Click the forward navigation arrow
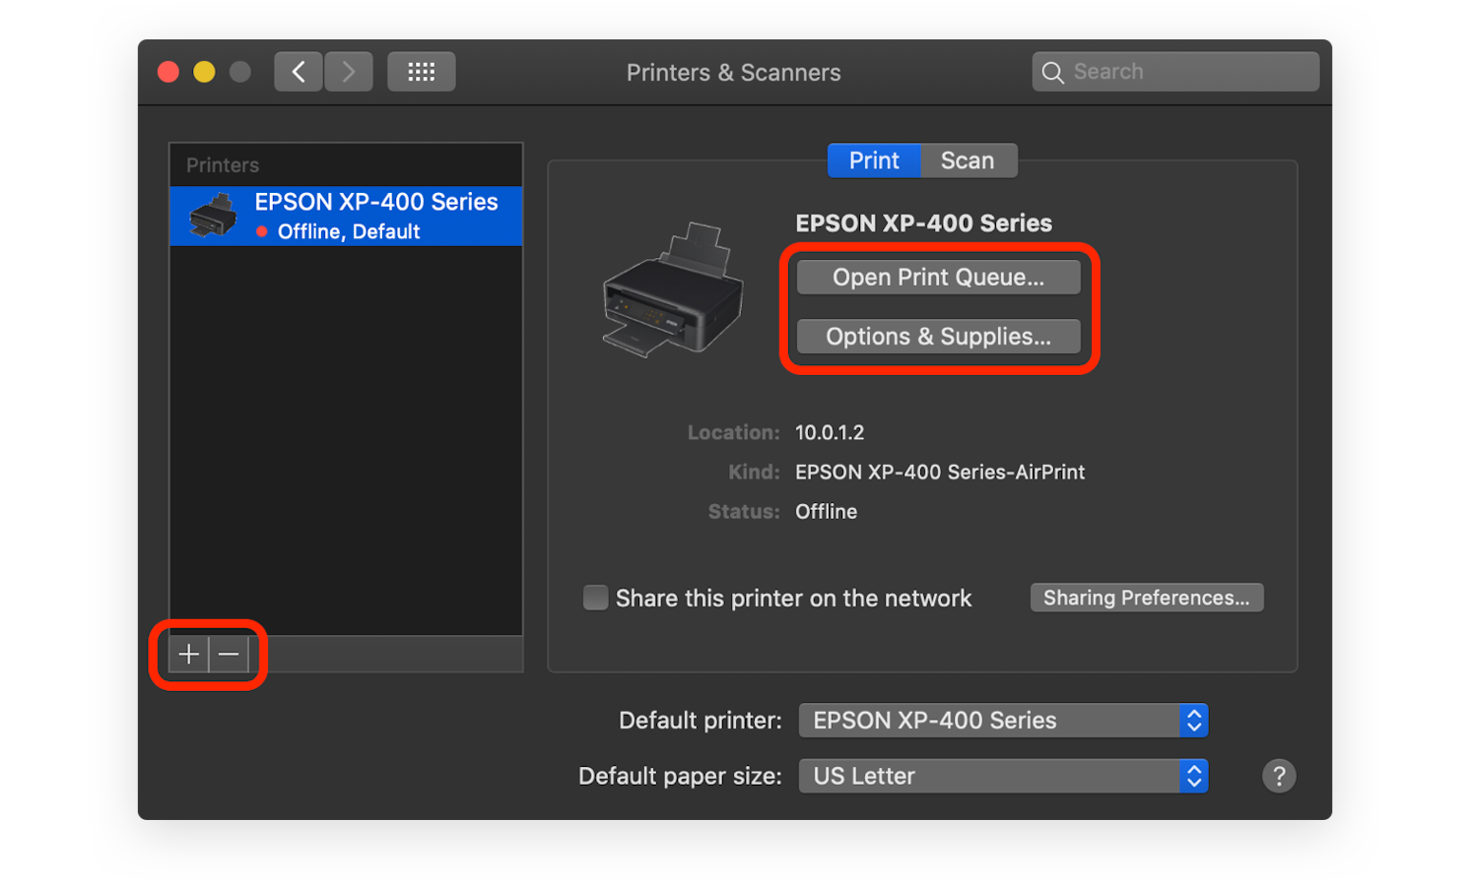The width and height of the screenshot is (1472, 886). click(349, 71)
